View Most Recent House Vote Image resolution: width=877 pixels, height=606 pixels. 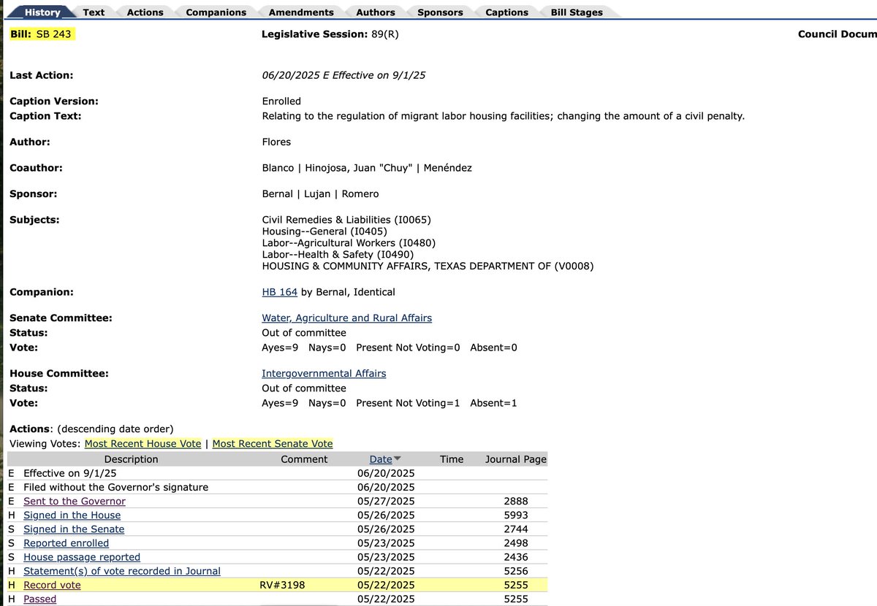pos(143,444)
